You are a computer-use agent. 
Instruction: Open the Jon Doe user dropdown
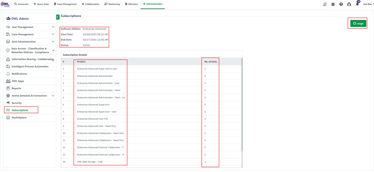tap(368, 4)
